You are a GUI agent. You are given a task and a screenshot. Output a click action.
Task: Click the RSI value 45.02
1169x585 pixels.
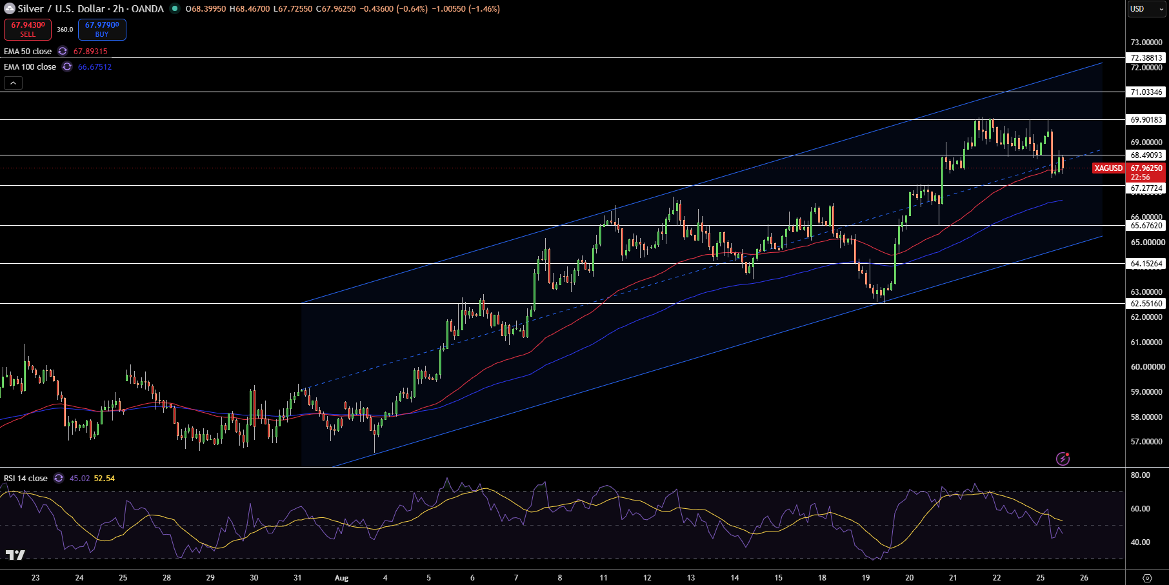tap(79, 478)
